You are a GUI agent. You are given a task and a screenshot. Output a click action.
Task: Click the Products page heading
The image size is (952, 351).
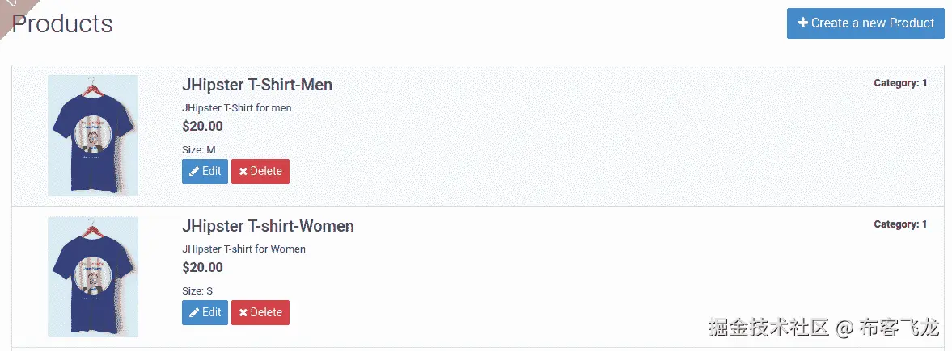click(62, 23)
